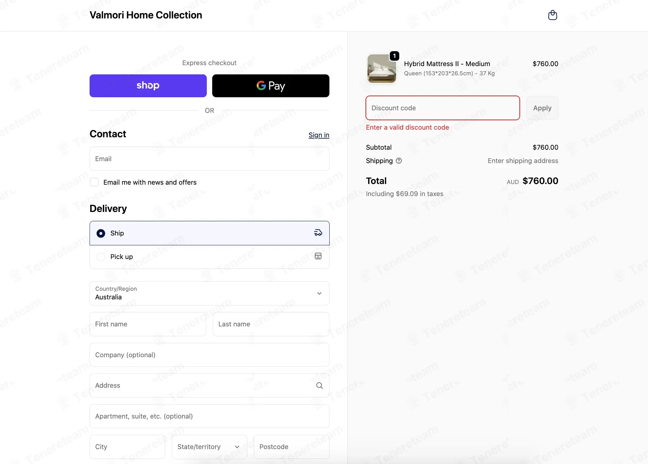Open the Country/Region dropdown
The width and height of the screenshot is (648, 464).
209,293
